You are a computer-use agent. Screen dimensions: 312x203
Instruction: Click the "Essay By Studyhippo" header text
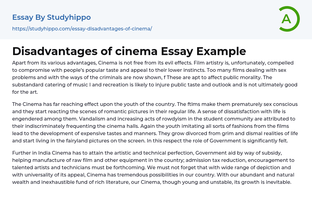(x=51, y=17)
